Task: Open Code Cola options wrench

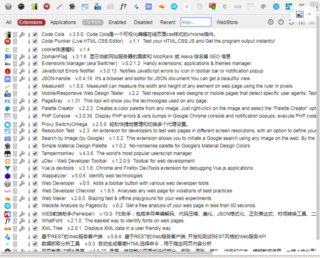Action: 22,34
